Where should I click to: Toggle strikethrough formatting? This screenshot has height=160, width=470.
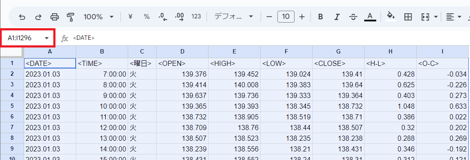pos(353,17)
